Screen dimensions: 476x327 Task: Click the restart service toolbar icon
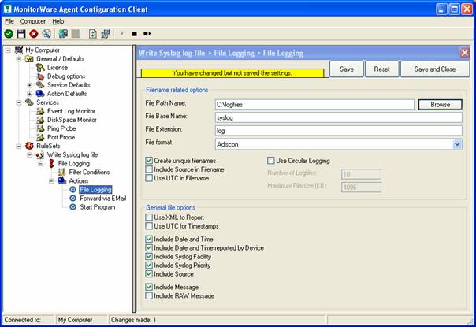click(147, 33)
